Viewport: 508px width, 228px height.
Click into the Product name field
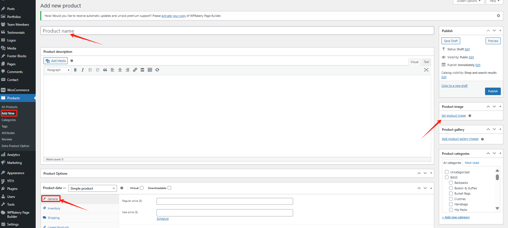pos(237,31)
